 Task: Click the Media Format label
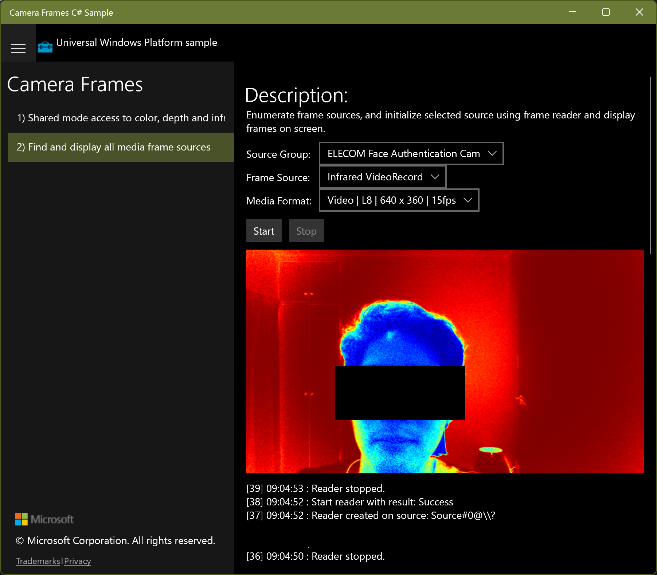(279, 201)
